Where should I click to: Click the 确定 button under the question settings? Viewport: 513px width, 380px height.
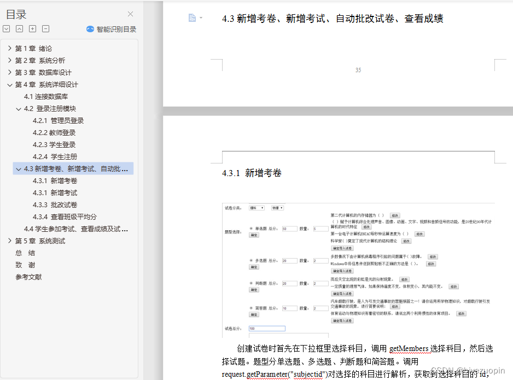coord(254,235)
